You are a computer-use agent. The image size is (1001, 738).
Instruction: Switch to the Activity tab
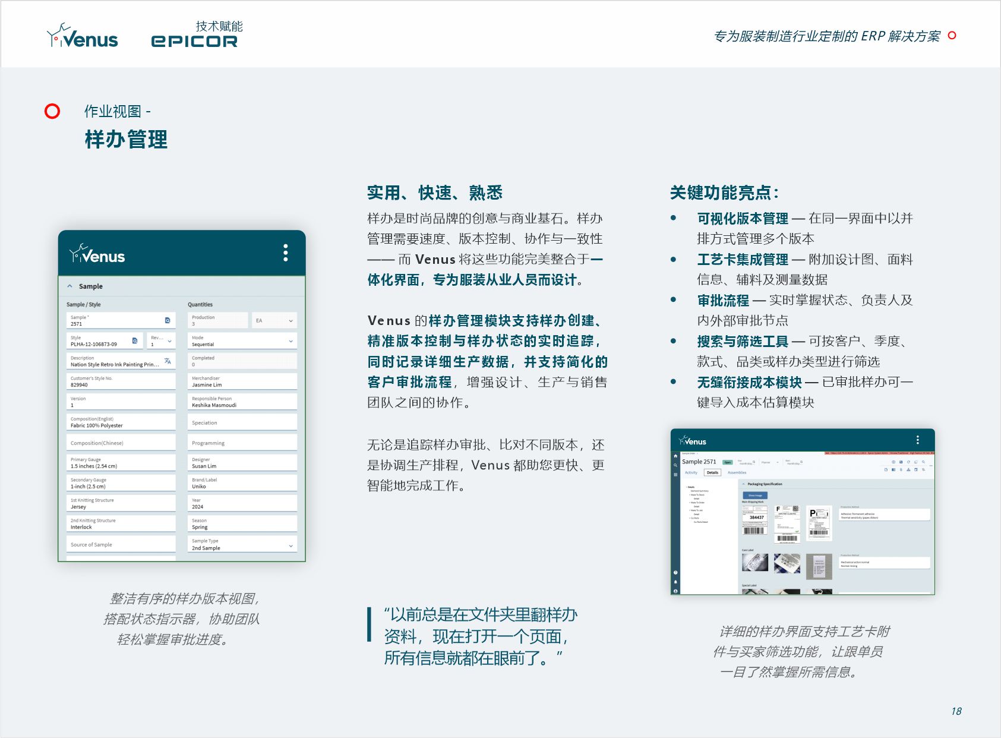point(691,472)
